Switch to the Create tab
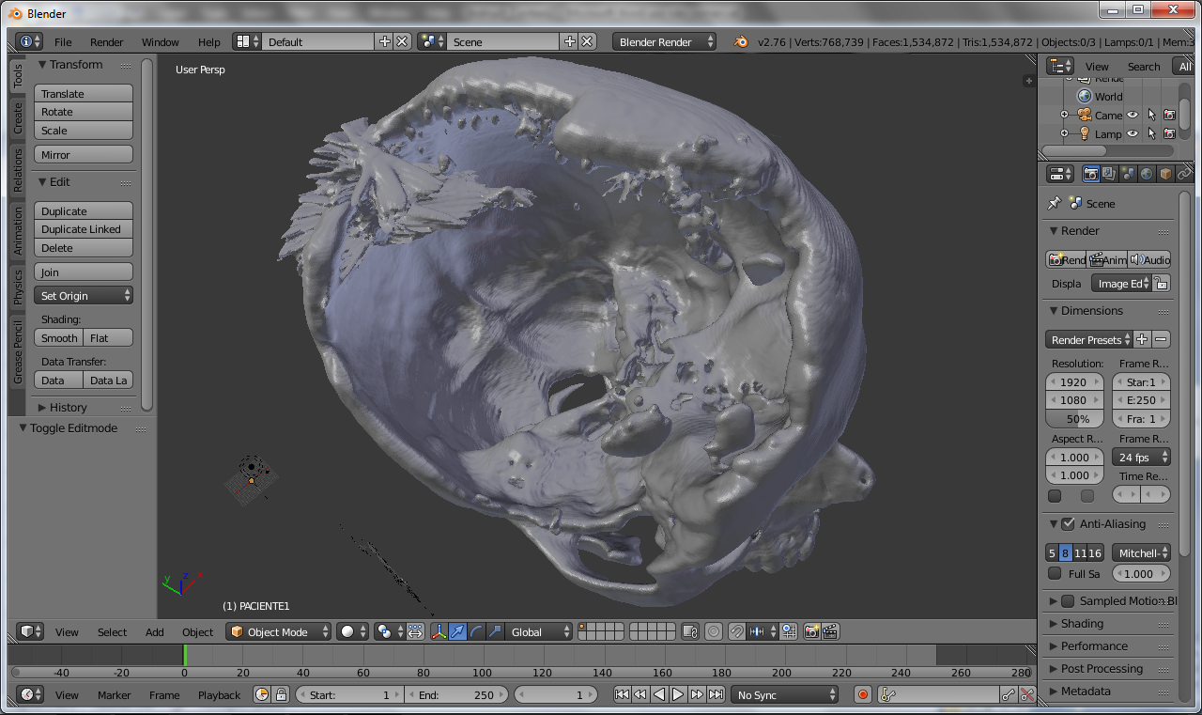Screen dimensions: 1202x715 (17, 118)
